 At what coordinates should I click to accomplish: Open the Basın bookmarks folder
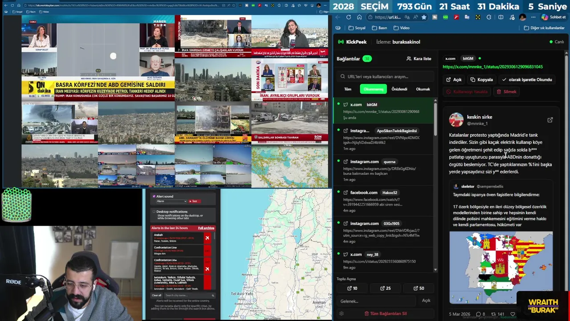[379, 28]
